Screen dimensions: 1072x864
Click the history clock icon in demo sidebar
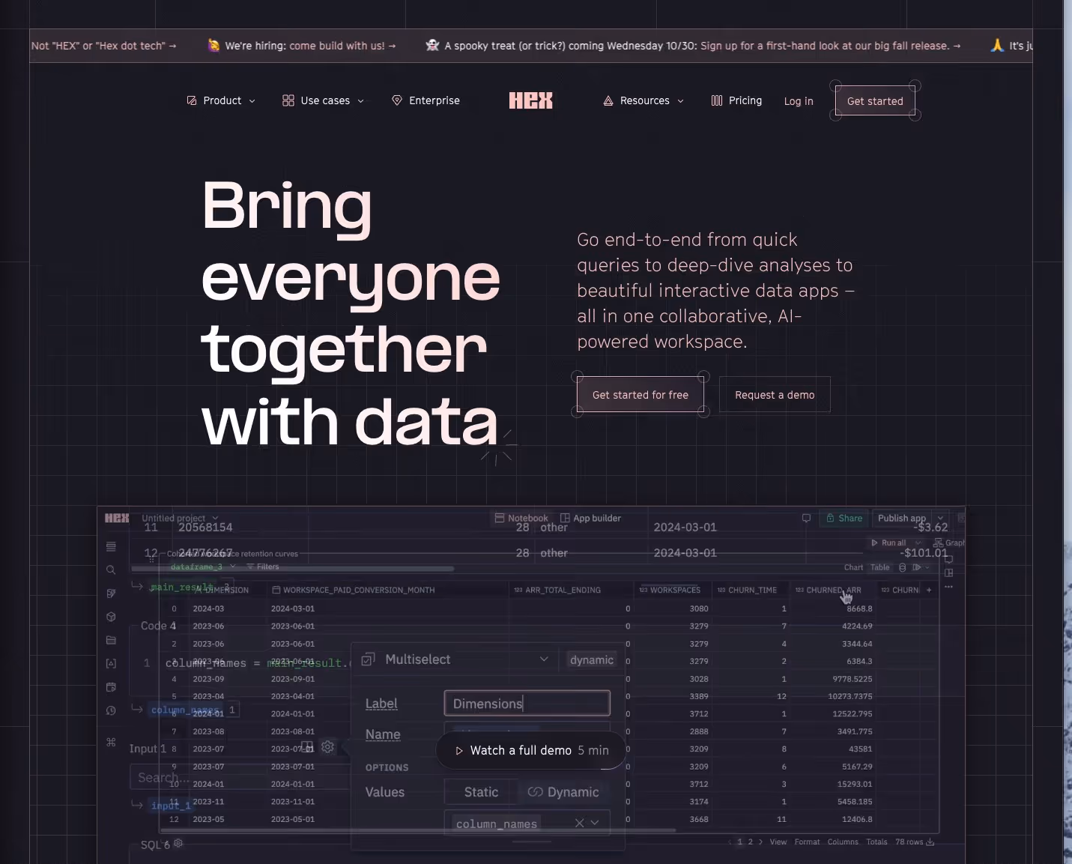111,710
